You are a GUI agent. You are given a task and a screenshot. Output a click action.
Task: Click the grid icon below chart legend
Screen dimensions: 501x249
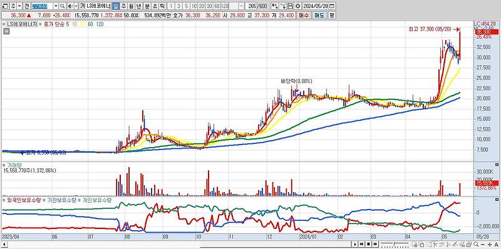[x=6, y=31]
